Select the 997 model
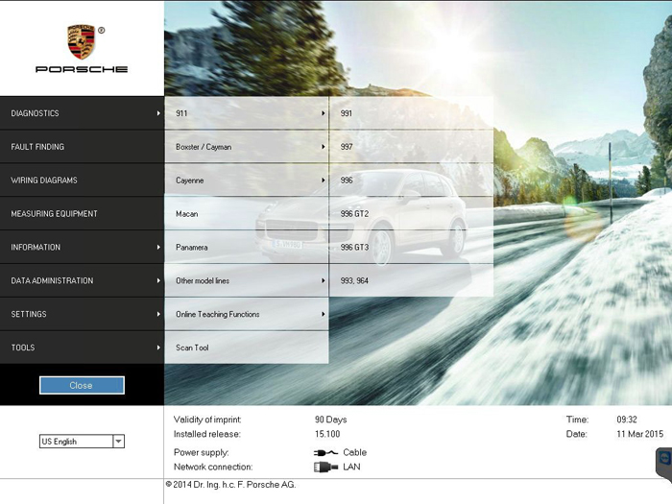Viewport: 672px width, 504px height. tap(412, 147)
